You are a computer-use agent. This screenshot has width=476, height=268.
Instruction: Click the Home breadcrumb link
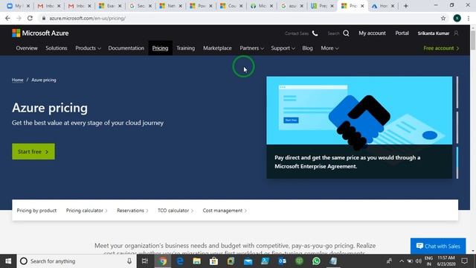pos(17,80)
